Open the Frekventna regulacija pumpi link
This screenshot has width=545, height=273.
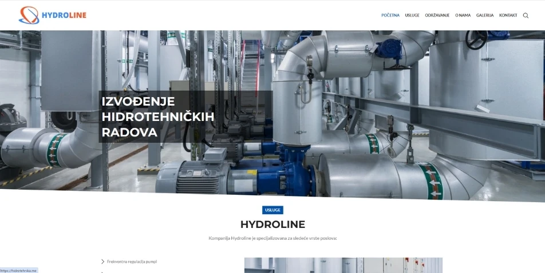click(x=132, y=262)
